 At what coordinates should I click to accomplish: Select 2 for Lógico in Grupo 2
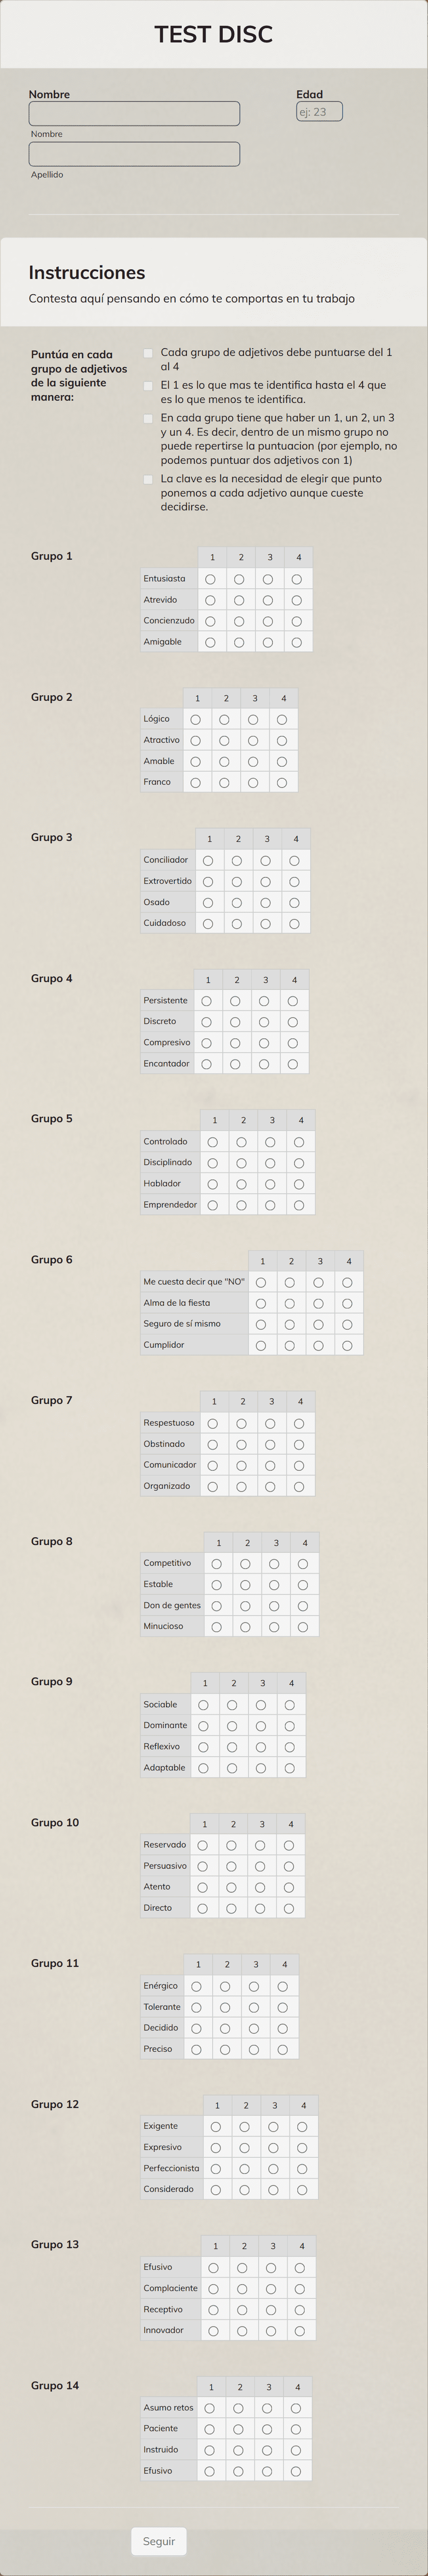tap(225, 718)
